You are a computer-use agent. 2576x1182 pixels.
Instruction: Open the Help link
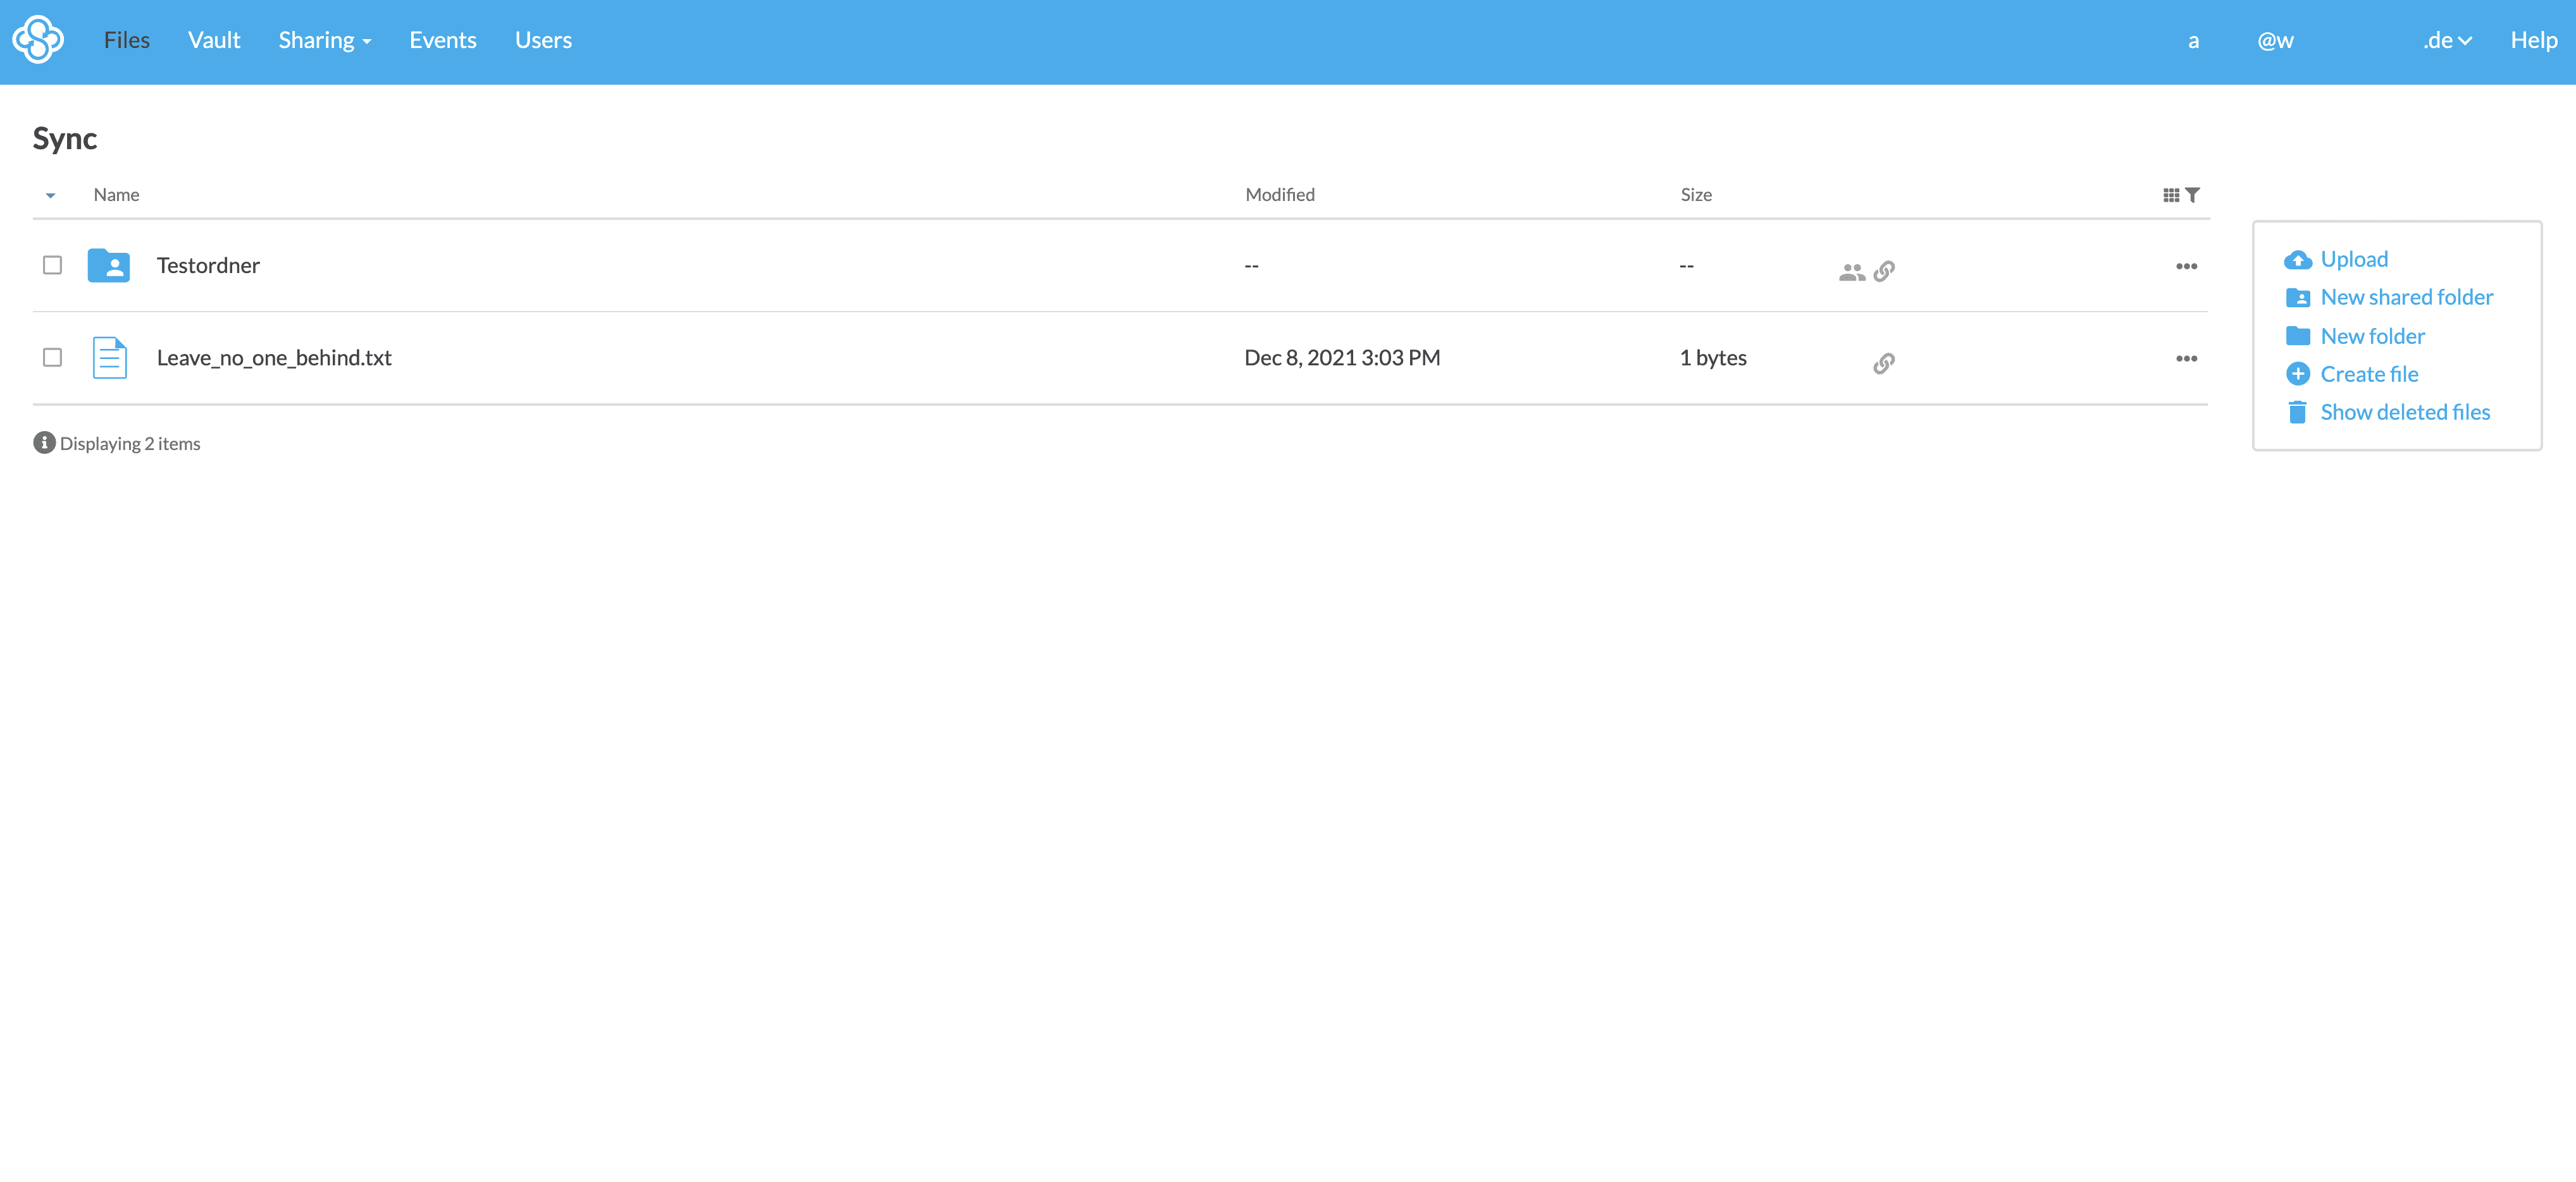[2533, 40]
